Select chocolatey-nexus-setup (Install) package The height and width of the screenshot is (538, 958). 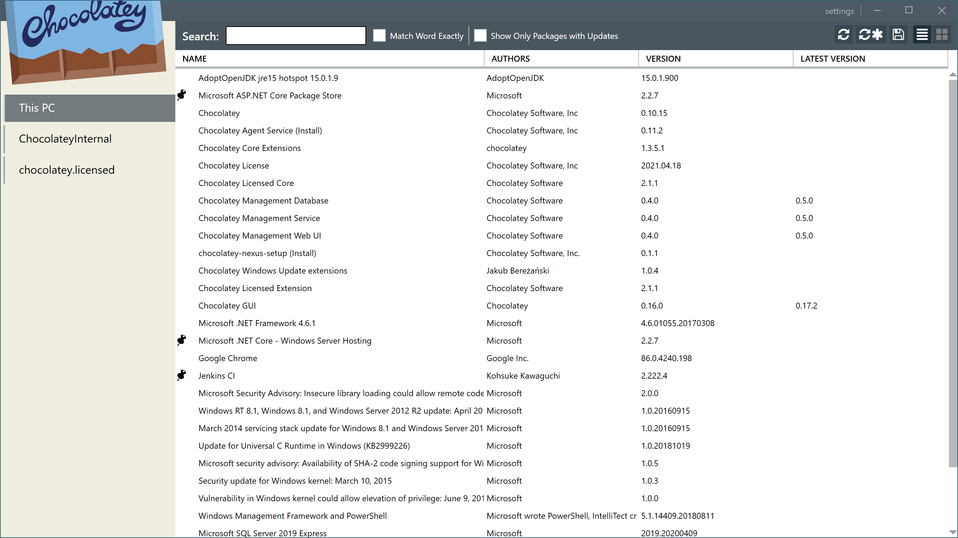coord(561,253)
